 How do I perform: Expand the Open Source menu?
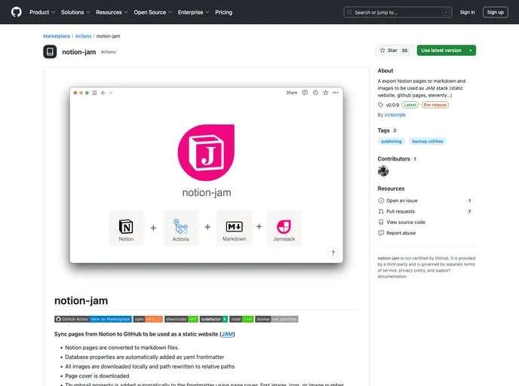pos(152,12)
